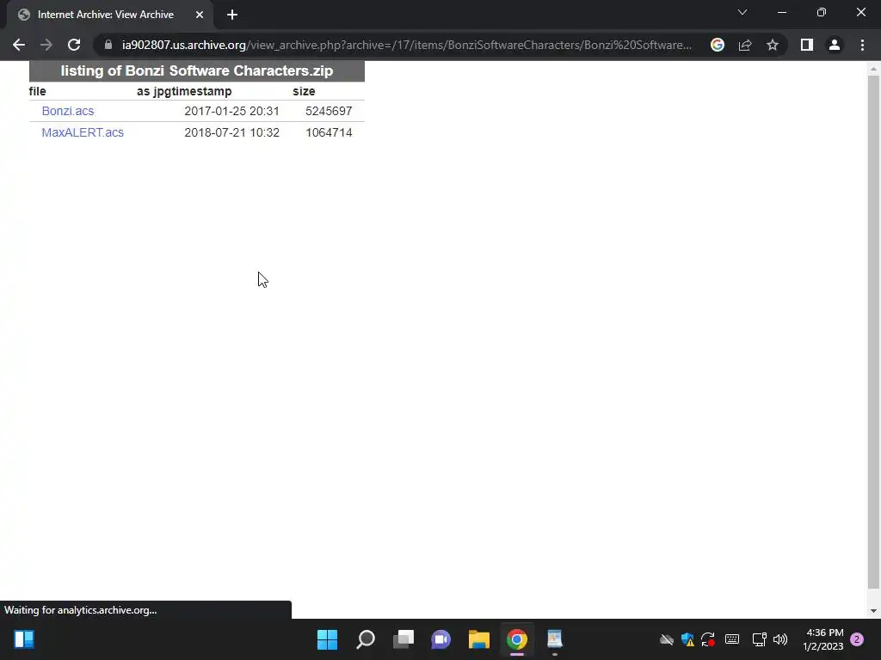
Task: Click the URL address bar
Action: [407, 45]
